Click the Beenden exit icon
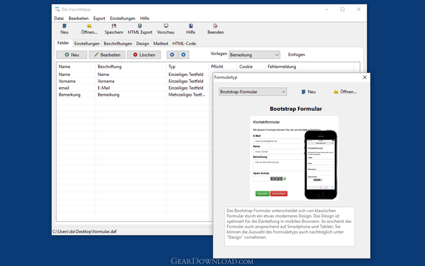This screenshot has width=425, height=266. [x=215, y=26]
